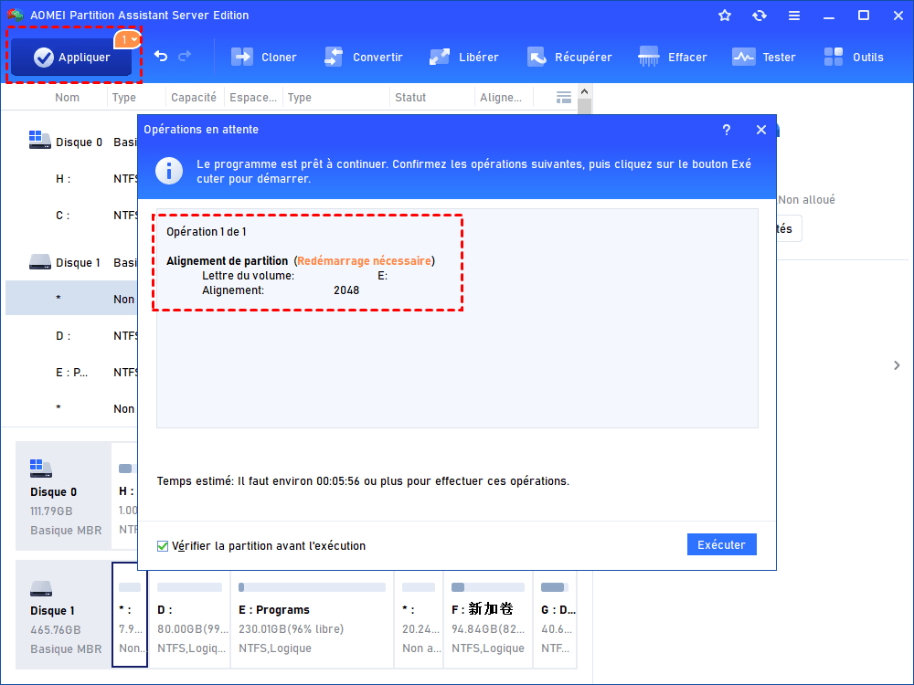Open the Outils menu

[x=854, y=57]
